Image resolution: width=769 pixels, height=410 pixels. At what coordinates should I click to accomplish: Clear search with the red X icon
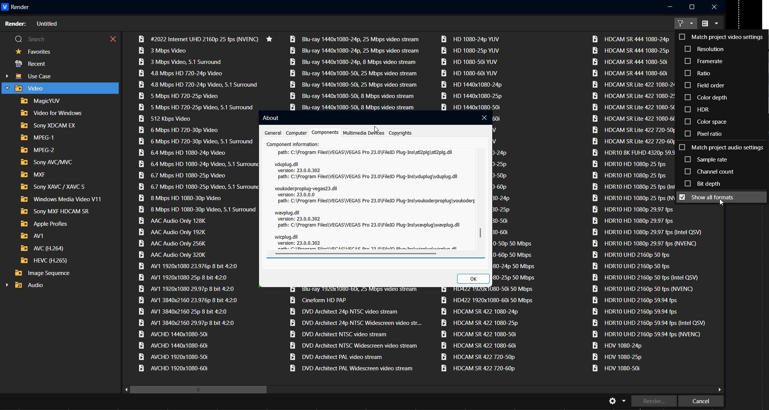point(113,39)
